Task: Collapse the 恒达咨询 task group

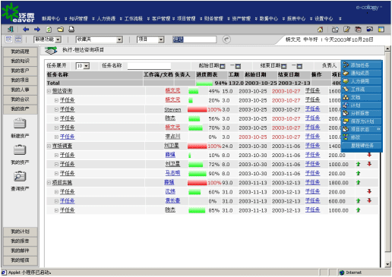Action: (49, 91)
